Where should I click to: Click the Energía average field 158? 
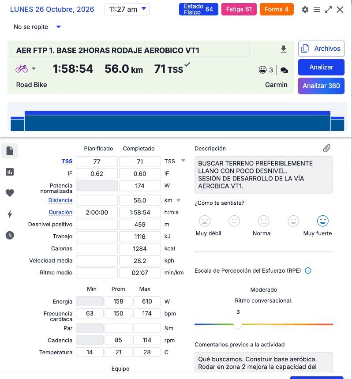(118, 301)
